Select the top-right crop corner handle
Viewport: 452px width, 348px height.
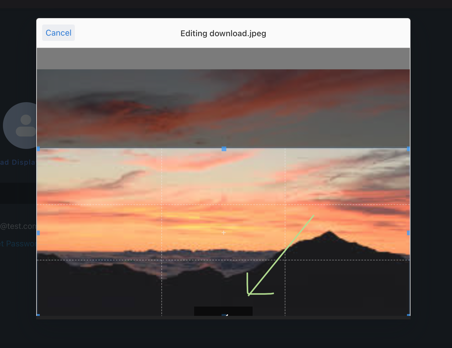[x=408, y=149]
